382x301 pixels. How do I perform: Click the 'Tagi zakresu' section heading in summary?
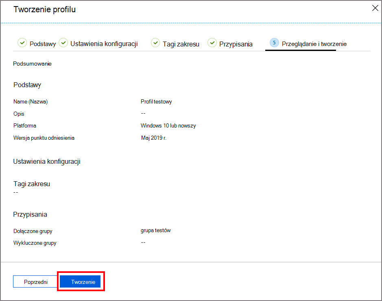tap(32, 184)
